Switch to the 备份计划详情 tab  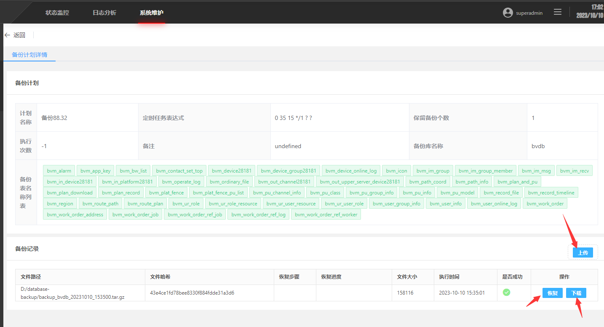pyautogui.click(x=29, y=55)
